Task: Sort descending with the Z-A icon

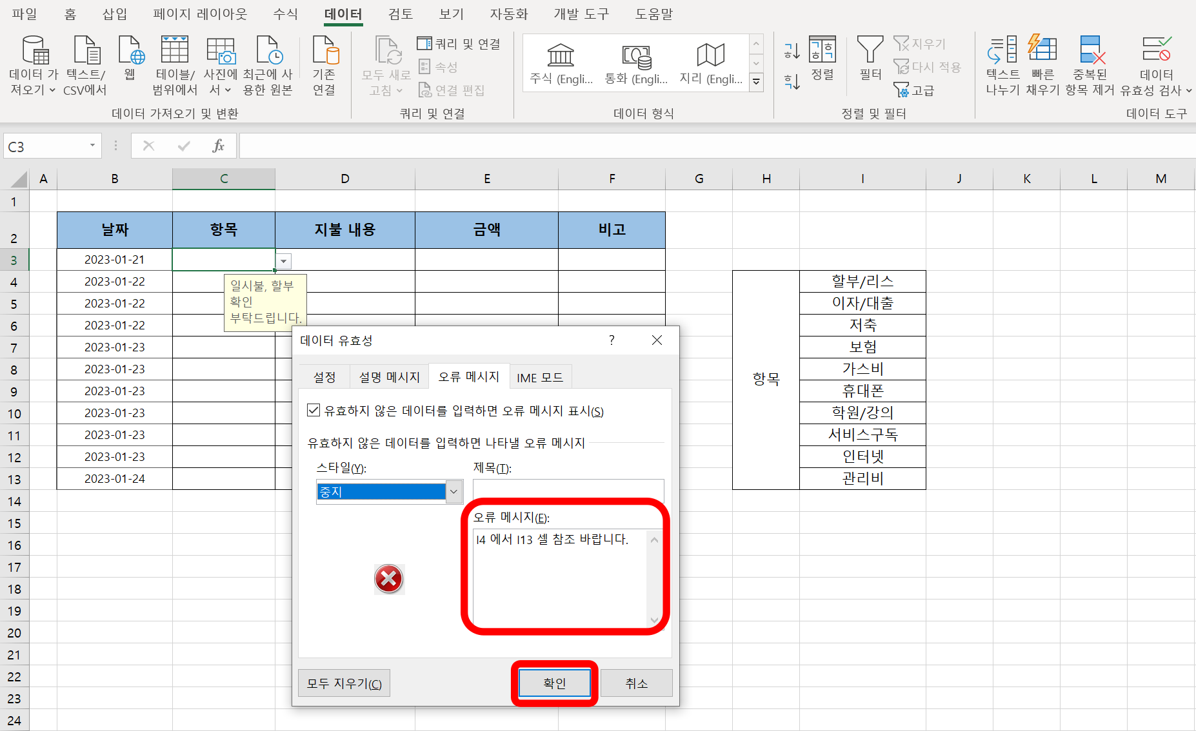Action: (792, 81)
